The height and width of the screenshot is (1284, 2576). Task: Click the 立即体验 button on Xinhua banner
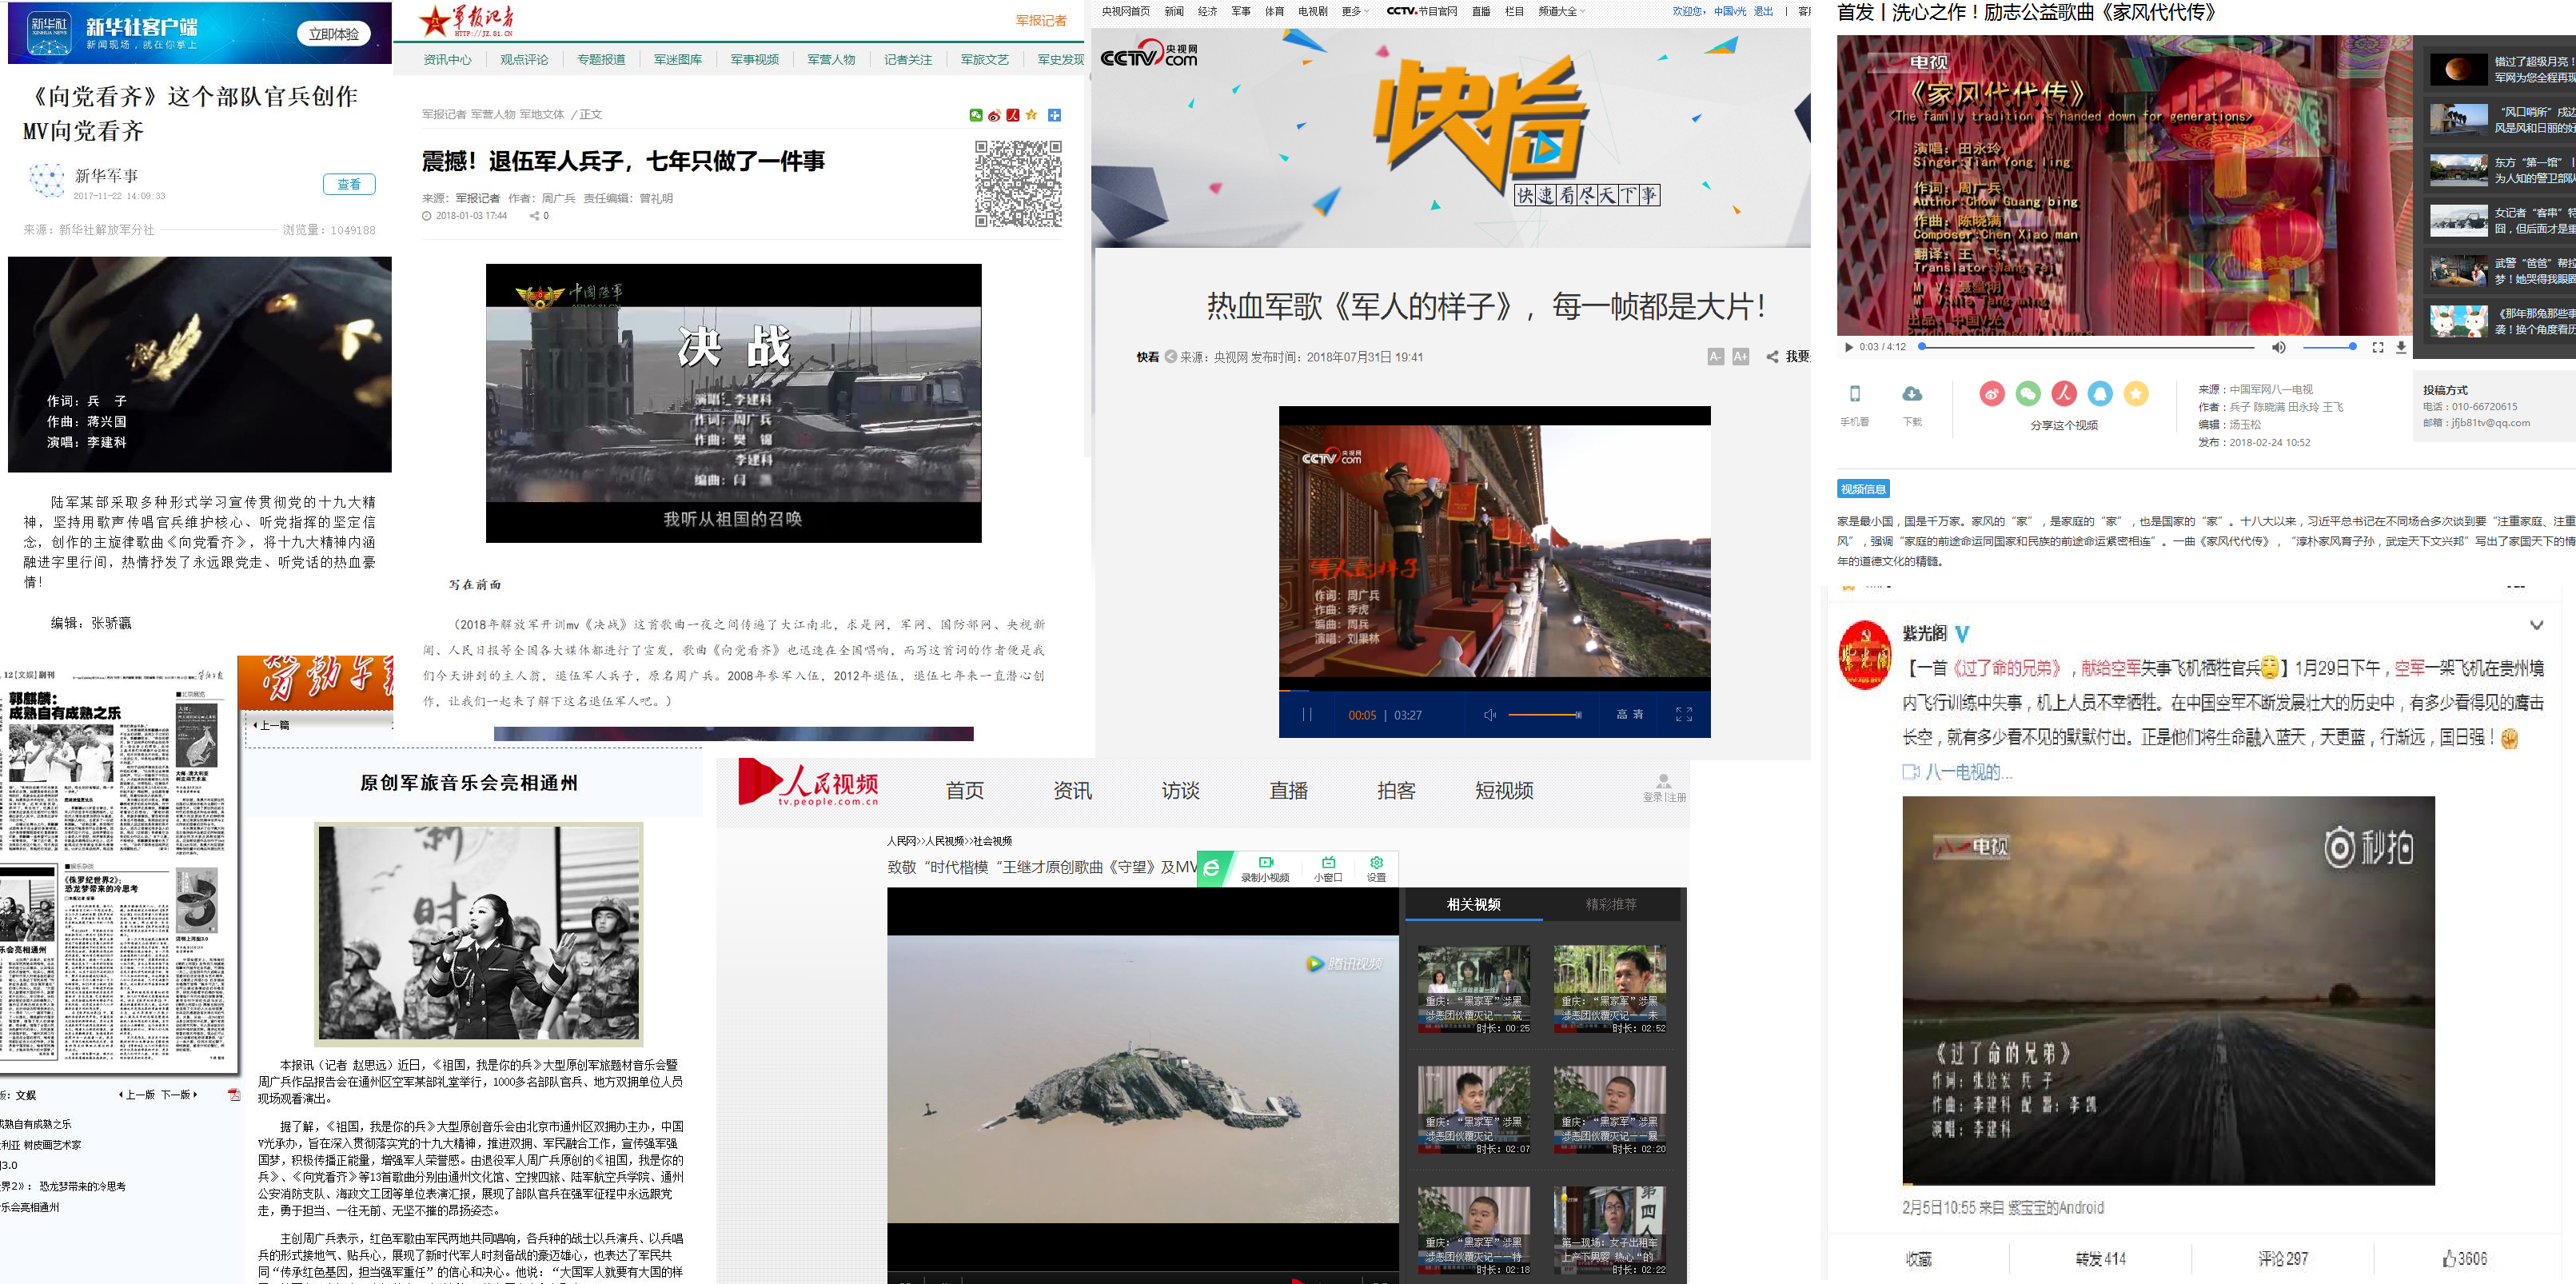coord(333,34)
